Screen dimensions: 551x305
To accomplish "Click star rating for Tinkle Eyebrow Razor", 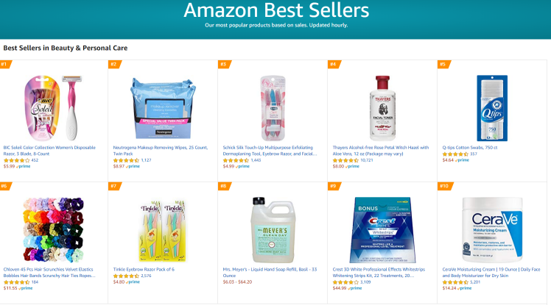I will (126, 276).
